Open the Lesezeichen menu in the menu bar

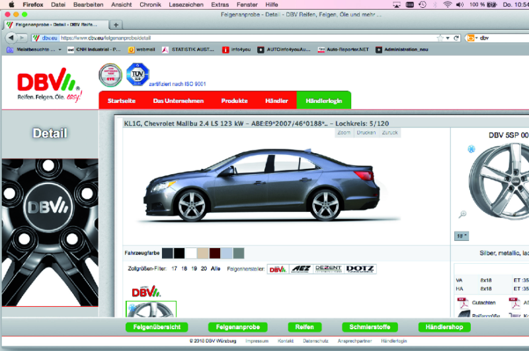pos(186,4)
